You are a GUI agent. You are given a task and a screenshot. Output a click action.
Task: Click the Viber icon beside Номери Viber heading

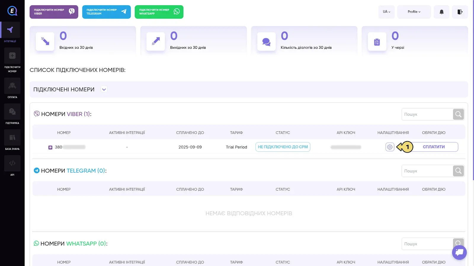37,114
